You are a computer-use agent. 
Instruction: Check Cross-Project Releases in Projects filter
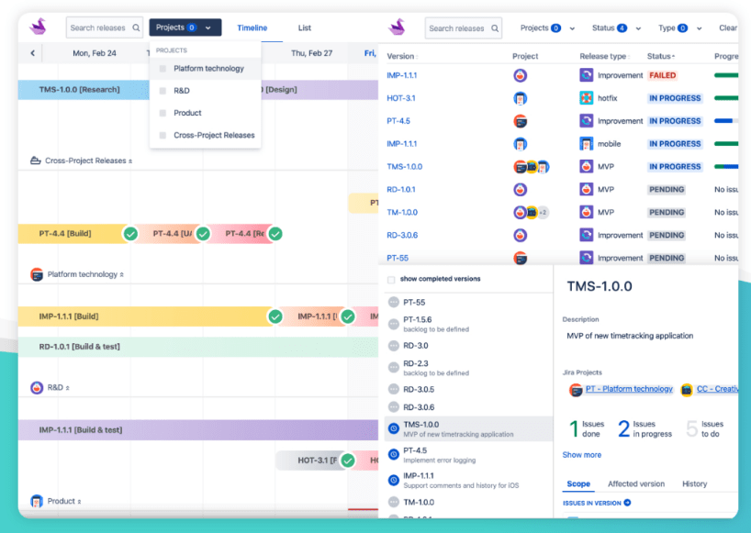tap(163, 135)
